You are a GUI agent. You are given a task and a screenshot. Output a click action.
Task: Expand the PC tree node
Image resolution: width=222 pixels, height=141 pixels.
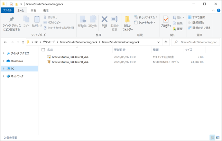(x=3, y=68)
